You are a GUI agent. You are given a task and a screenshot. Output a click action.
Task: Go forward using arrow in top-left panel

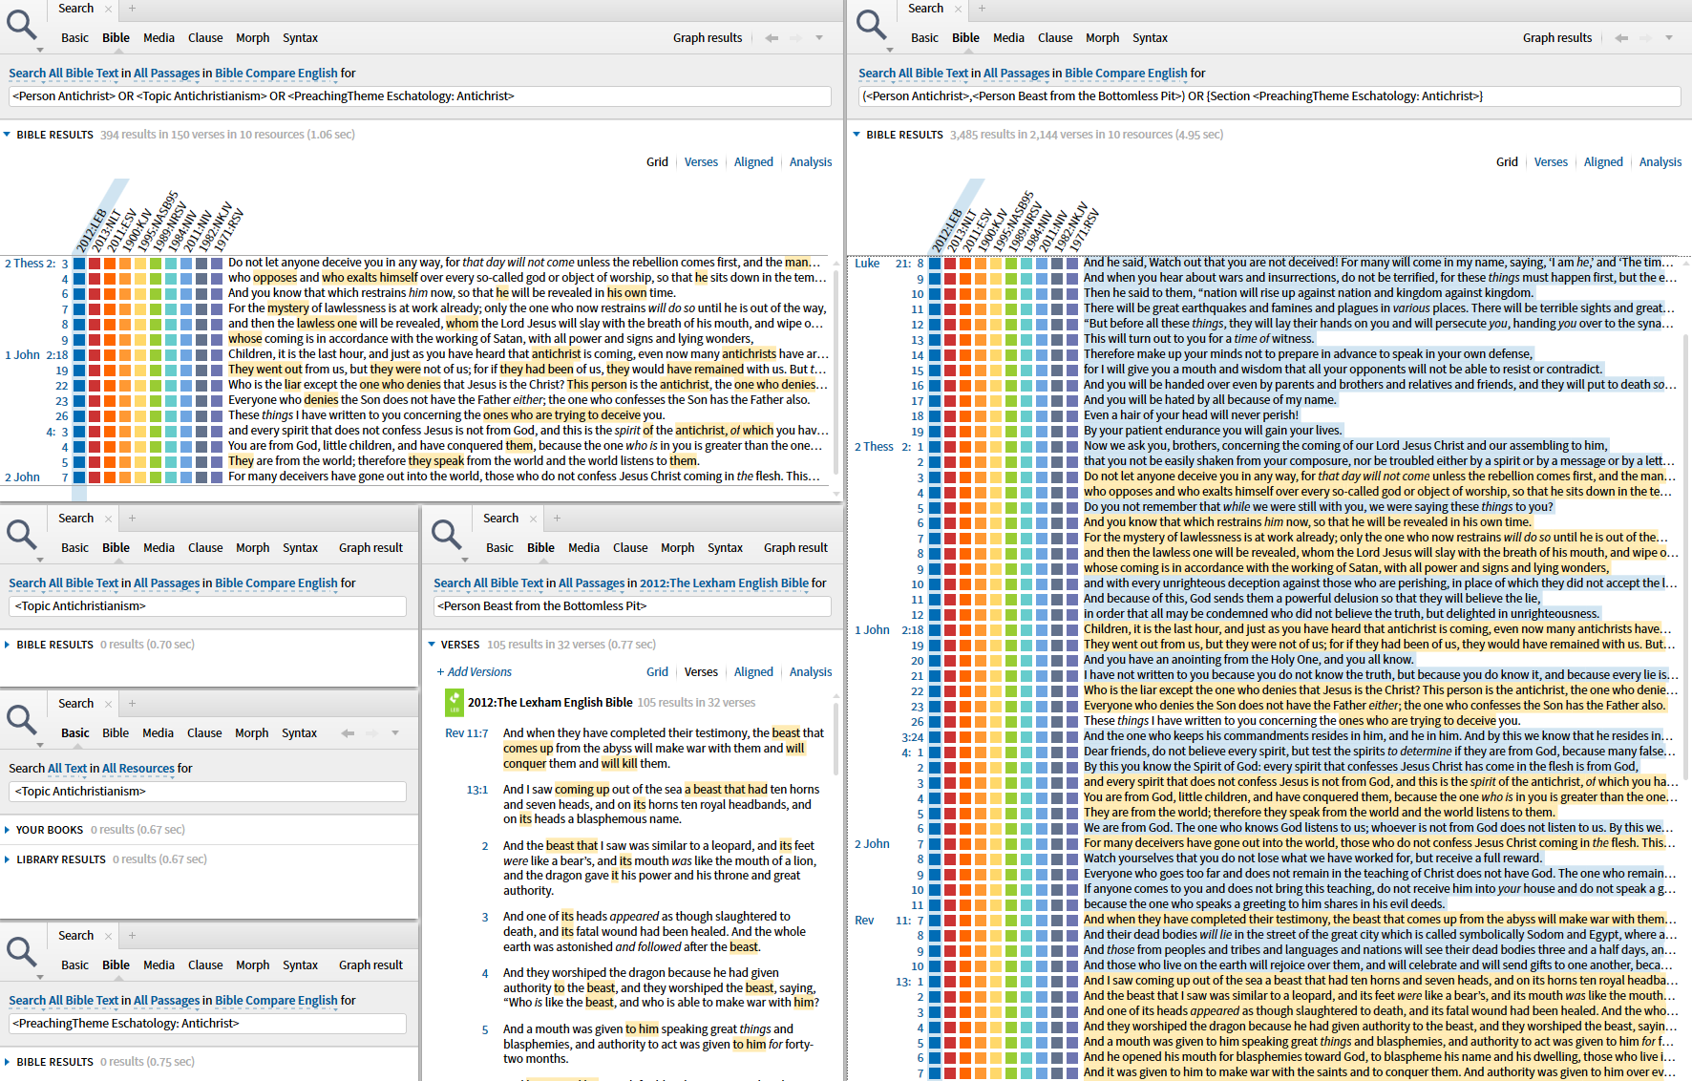794,38
